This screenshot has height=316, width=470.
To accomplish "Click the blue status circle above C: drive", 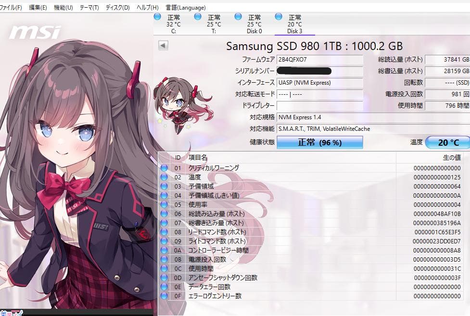I will pos(156,16).
